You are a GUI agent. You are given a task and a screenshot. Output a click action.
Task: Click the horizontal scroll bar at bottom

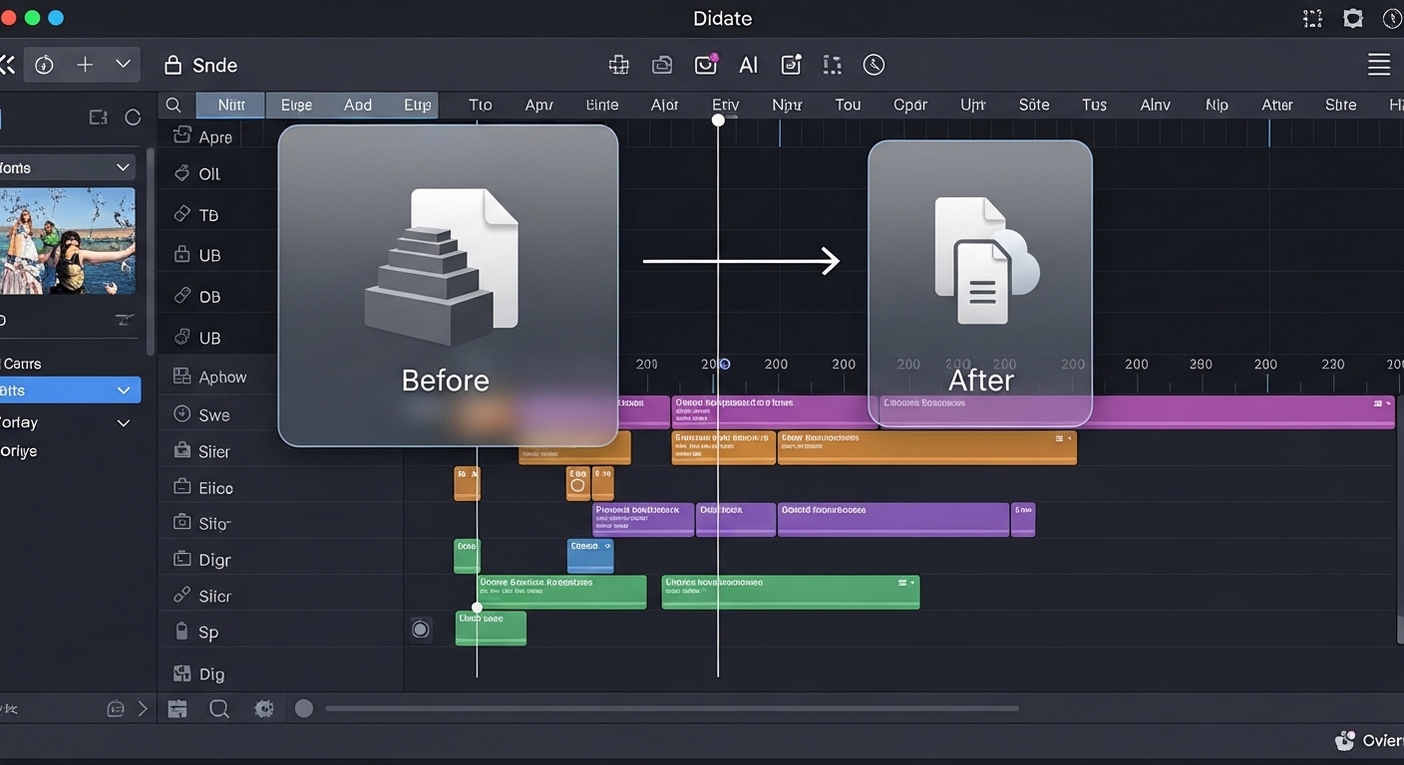(x=671, y=708)
